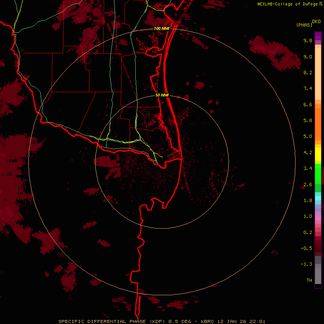The width and height of the screenshot is (324, 324).
Task: Pick the bright green band on color bar
Action: coord(318,174)
